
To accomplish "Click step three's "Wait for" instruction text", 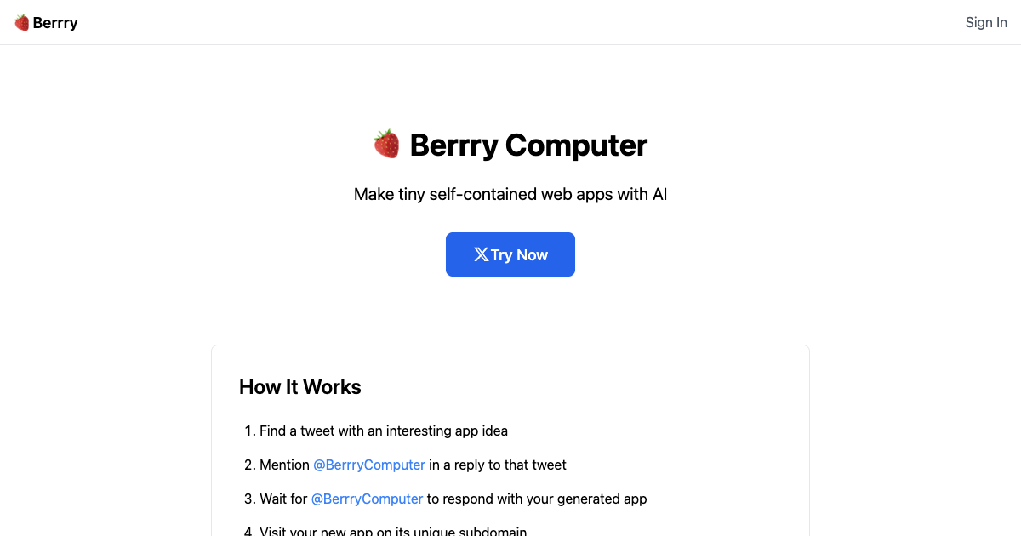I will (283, 499).
